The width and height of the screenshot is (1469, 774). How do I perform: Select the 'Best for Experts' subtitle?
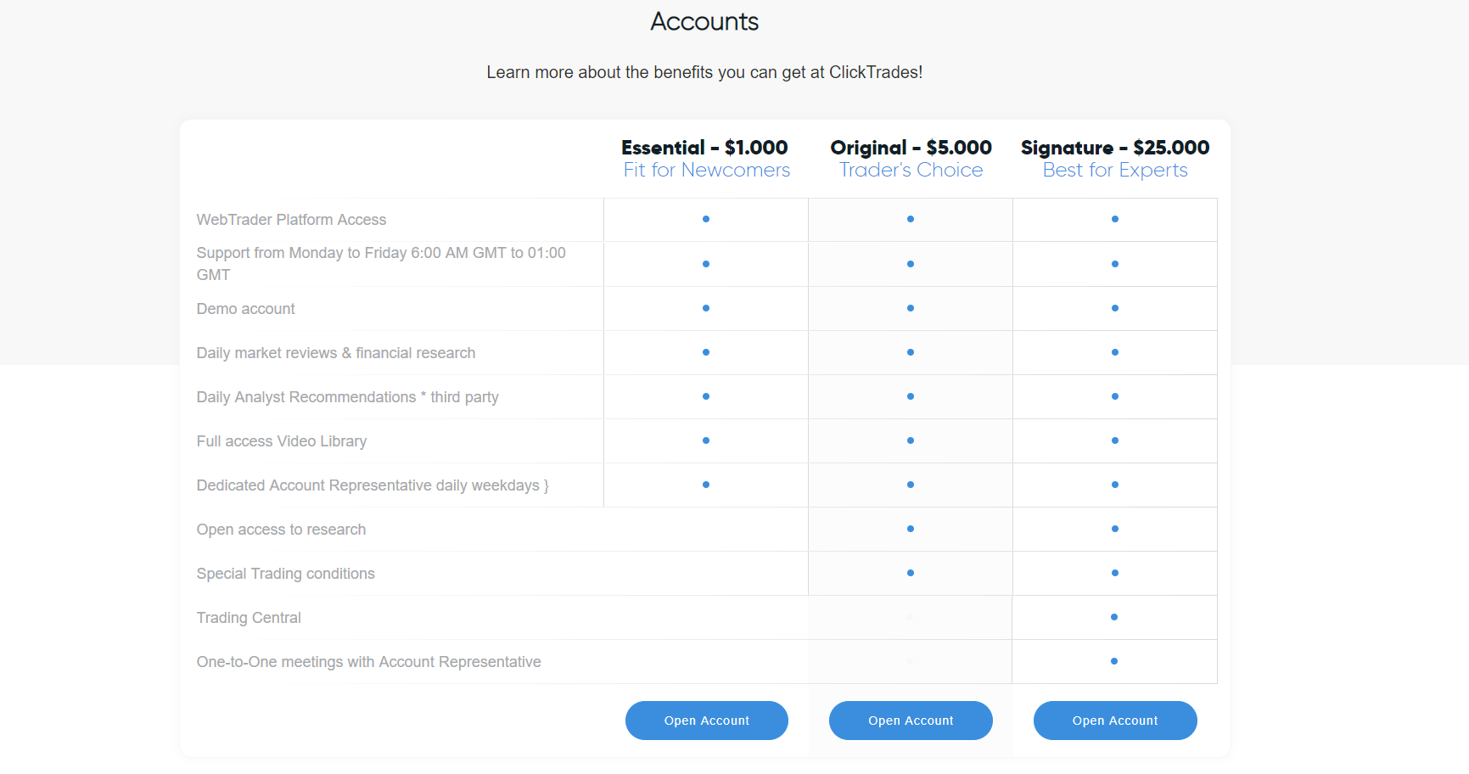[1115, 171]
